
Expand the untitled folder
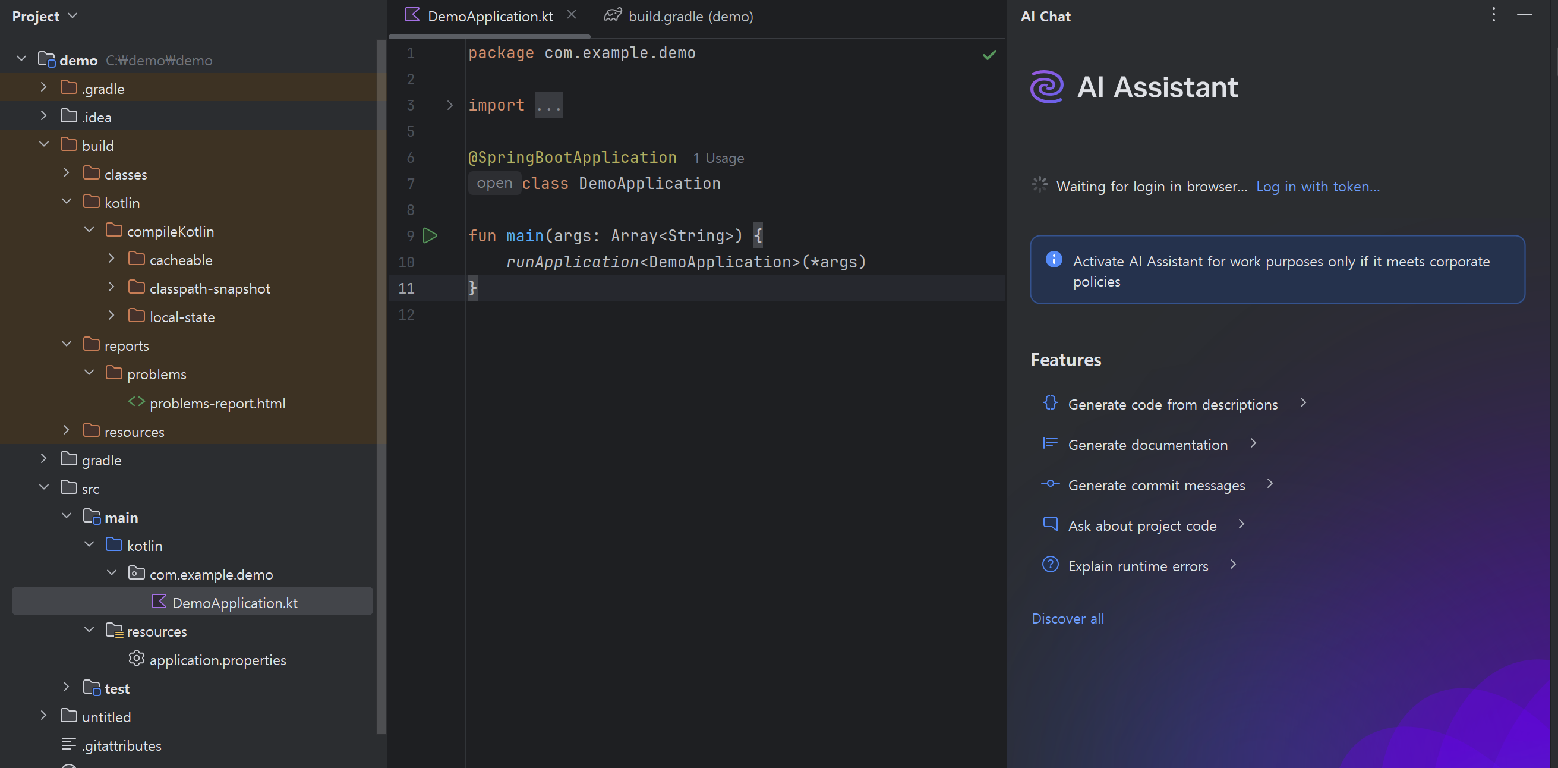click(43, 715)
